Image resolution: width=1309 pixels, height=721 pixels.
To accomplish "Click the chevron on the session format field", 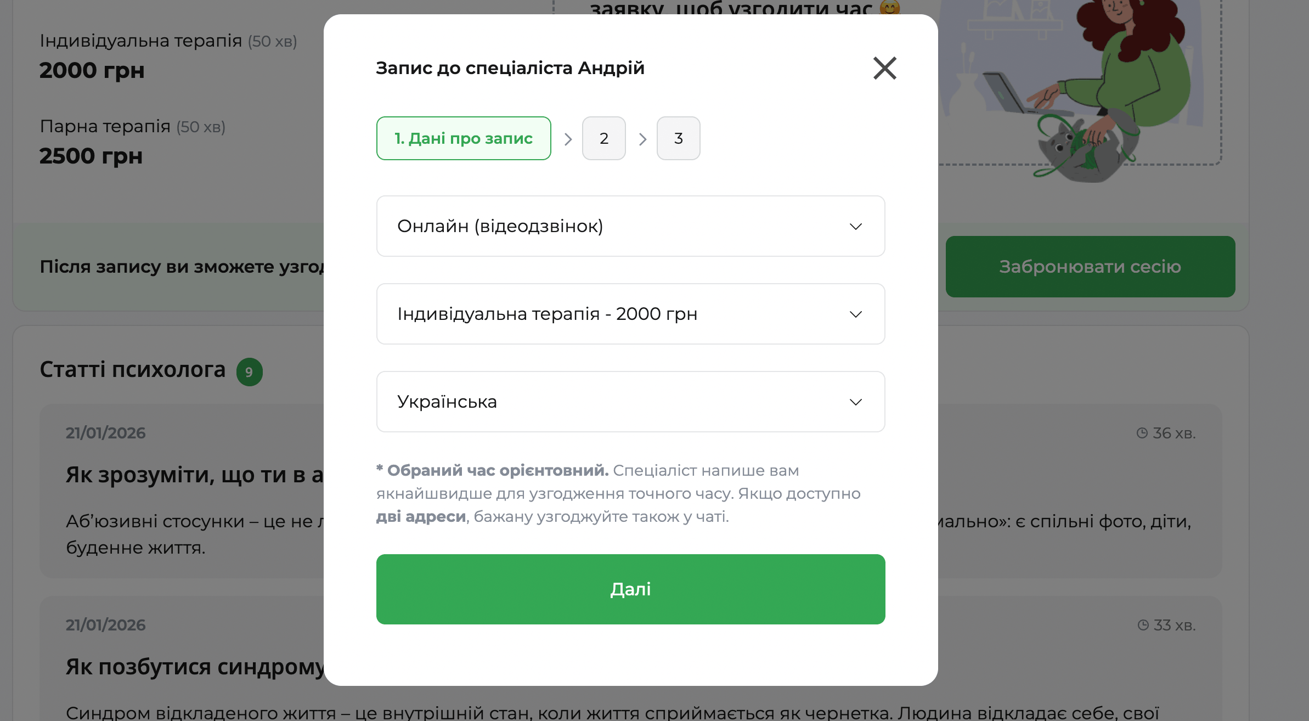I will 855,226.
